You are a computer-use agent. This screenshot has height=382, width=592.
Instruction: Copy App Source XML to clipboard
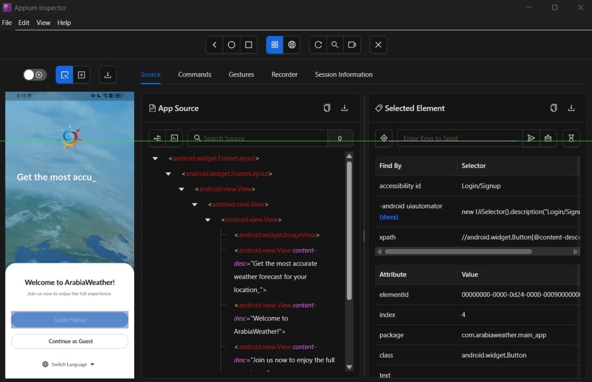point(327,108)
